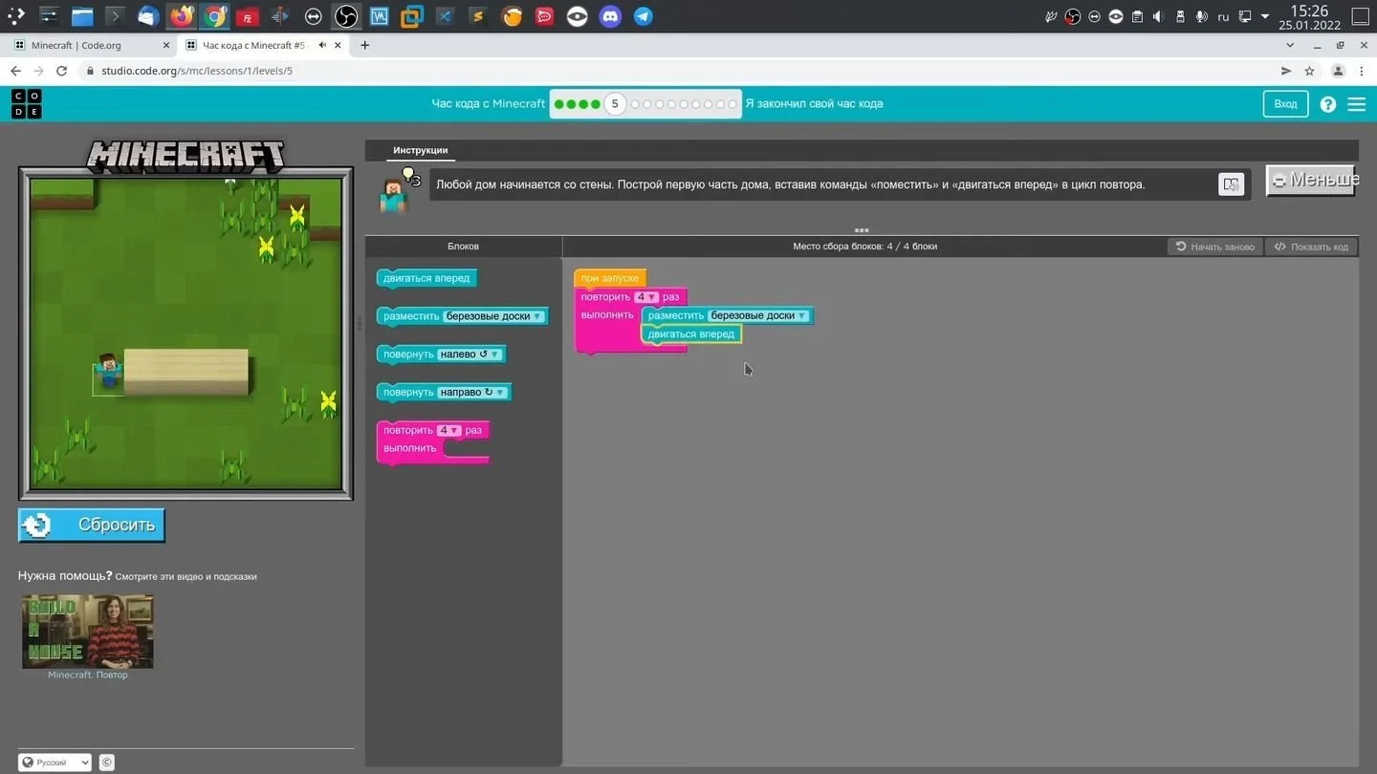1377x774 pixels.
Task: Collapse instructions with Меньше button
Action: (1311, 181)
